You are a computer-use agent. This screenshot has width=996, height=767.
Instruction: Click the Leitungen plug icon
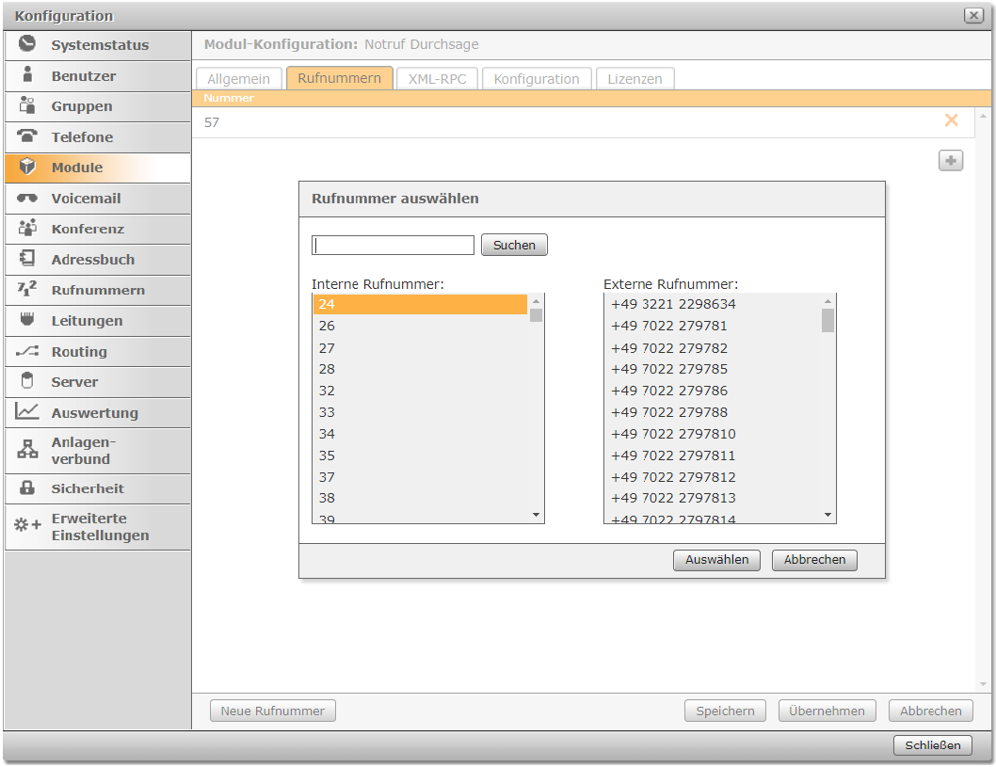pos(27,319)
